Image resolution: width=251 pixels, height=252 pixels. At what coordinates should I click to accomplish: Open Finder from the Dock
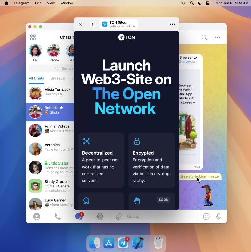(x=95, y=243)
